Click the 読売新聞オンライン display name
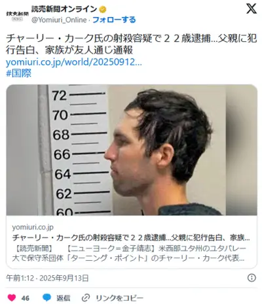Image resolution: width=262 pixels, height=304 pixels. (x=64, y=9)
